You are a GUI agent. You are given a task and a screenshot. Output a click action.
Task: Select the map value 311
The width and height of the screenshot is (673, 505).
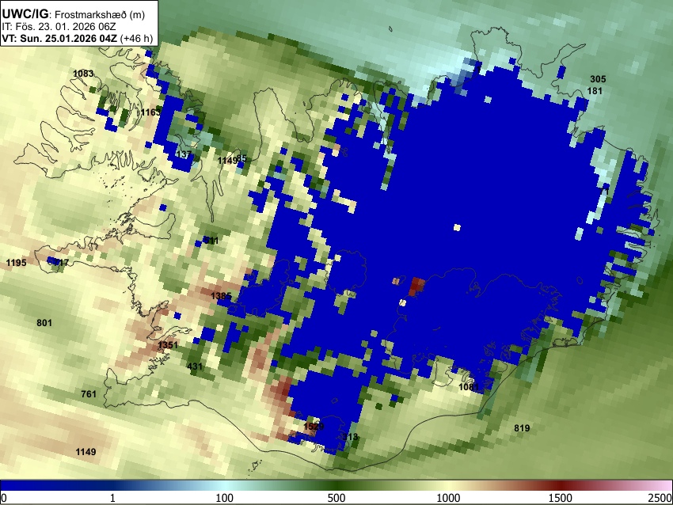(211, 241)
